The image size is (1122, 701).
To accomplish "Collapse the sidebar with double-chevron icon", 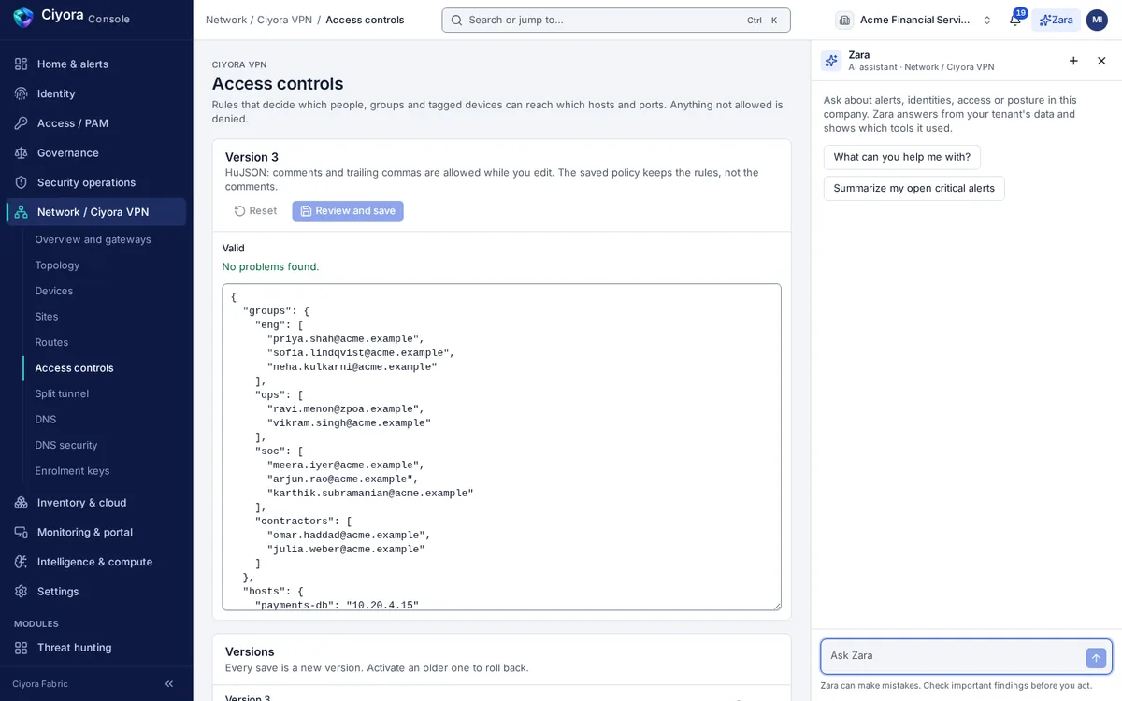I will [169, 684].
